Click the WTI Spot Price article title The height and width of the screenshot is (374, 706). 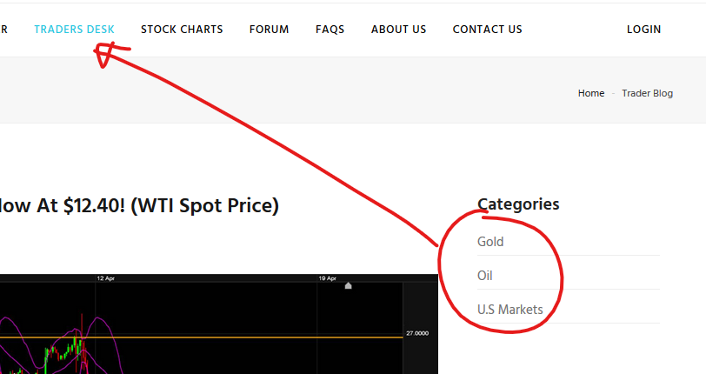point(139,206)
